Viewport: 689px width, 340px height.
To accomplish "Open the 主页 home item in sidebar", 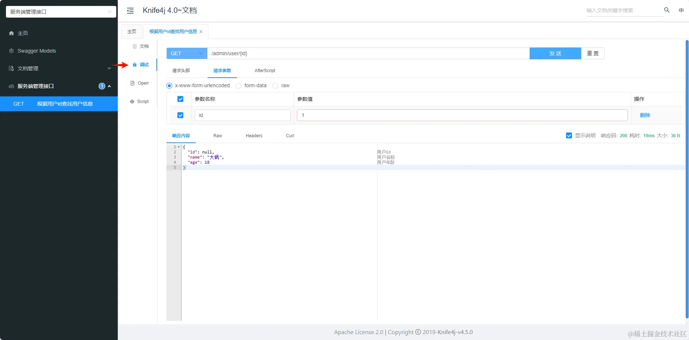I will click(x=59, y=33).
